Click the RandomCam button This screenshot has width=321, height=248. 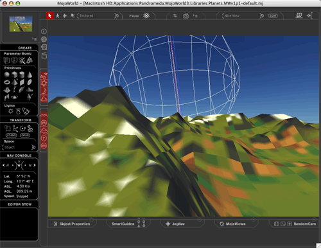(304, 224)
